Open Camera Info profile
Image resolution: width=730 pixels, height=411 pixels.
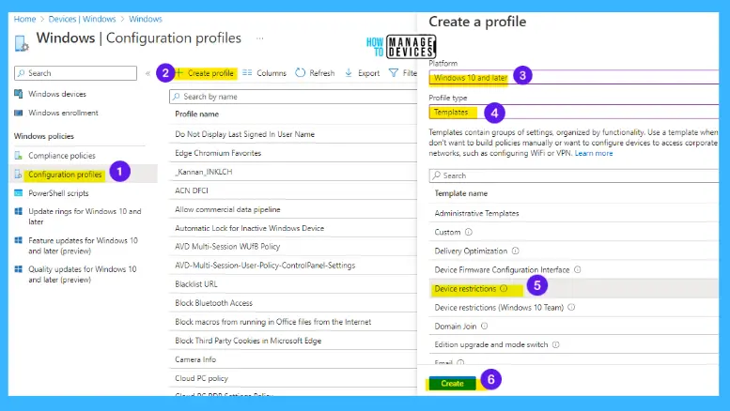[195, 359]
